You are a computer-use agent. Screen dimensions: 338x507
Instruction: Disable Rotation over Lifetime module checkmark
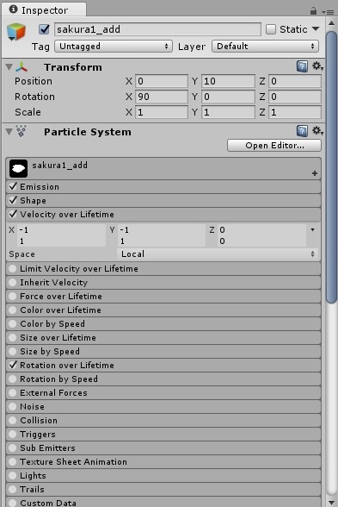tap(13, 365)
